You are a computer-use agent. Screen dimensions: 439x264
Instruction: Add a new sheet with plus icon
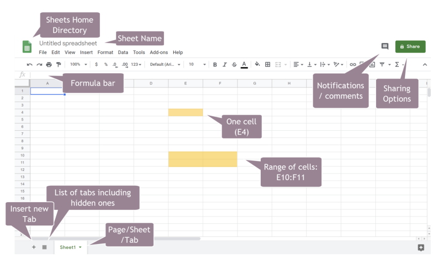(x=33, y=247)
